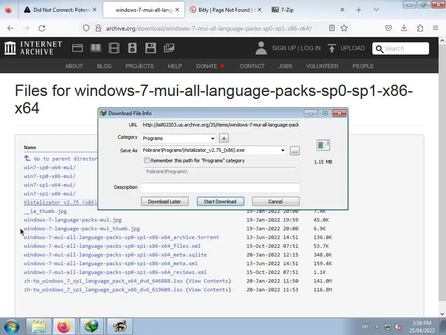View Contents of x64 language pack ISO

(208, 281)
